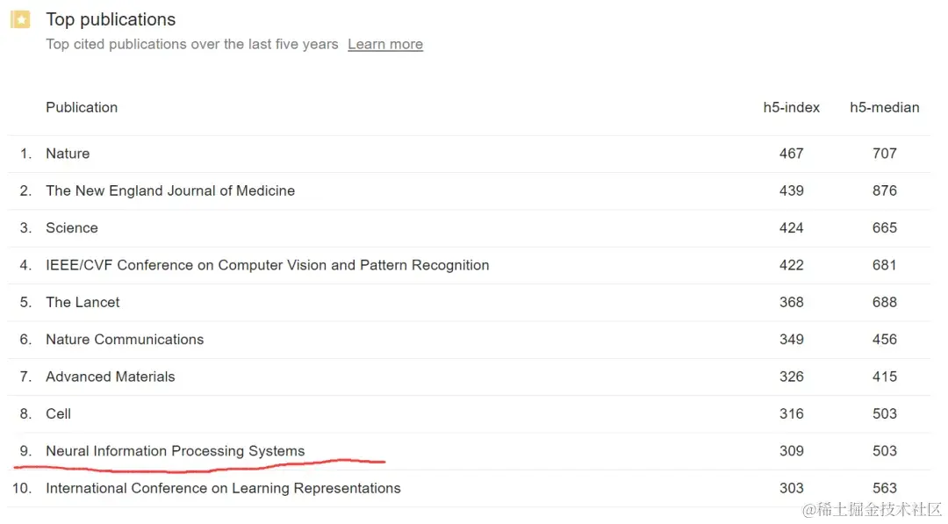The width and height of the screenshot is (948, 524).
Task: Select Nature Communications in the list
Action: (x=125, y=340)
